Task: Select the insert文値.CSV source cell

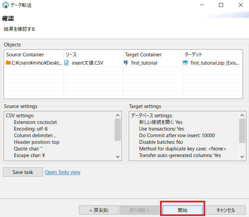Action: [x=93, y=63]
